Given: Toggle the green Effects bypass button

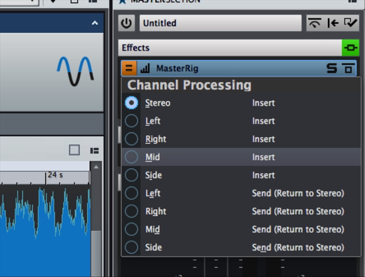Looking at the screenshot, I should point(350,47).
